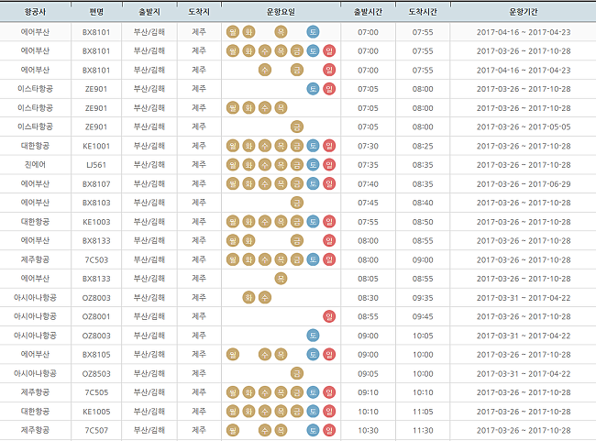Click the 금 icon in the OZ8503 row
Screen dimensions: 596x441
click(297, 373)
